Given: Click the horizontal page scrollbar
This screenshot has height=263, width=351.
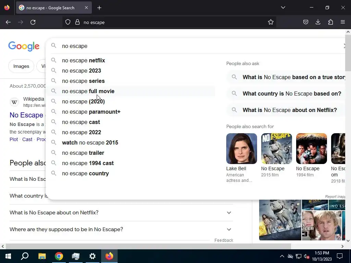Looking at the screenshot, I should pyautogui.click(x=148, y=246).
